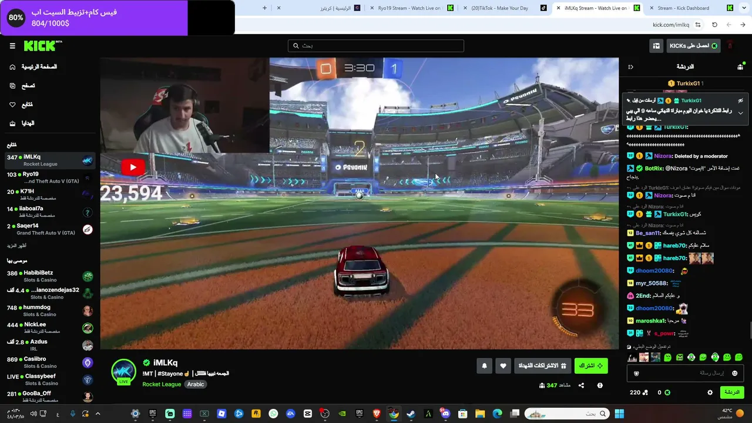The width and height of the screenshot is (752, 423).
Task: Click the chat message input field
Action: pyautogui.click(x=685, y=373)
